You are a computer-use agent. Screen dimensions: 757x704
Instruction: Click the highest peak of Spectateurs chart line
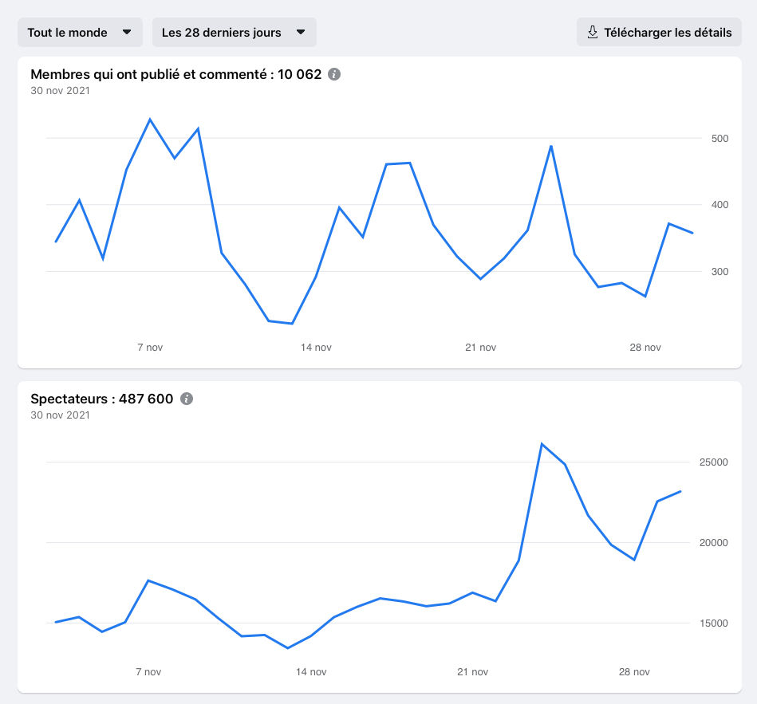(542, 444)
